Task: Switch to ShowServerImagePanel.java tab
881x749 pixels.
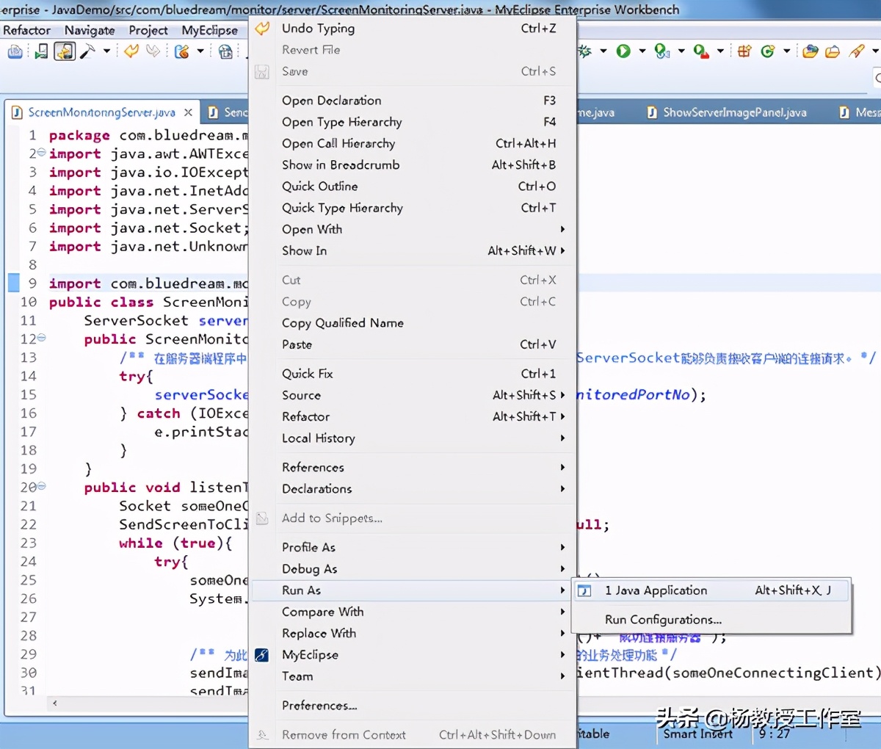Action: [734, 112]
